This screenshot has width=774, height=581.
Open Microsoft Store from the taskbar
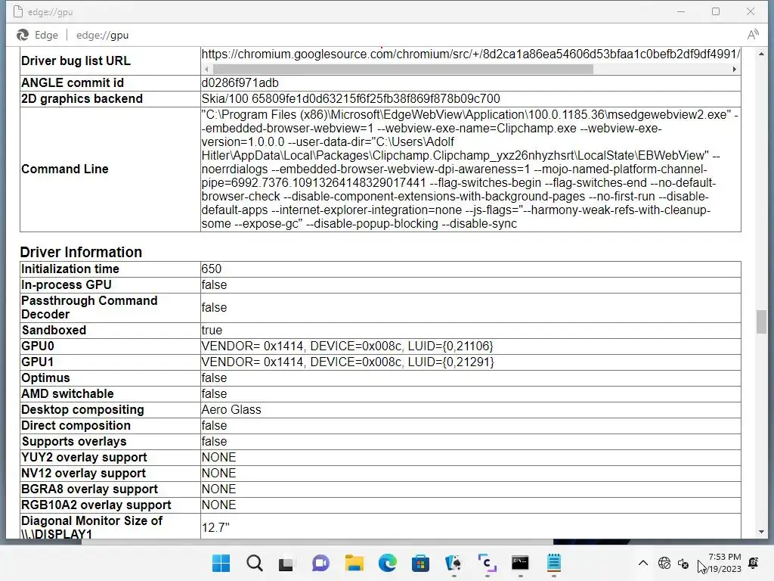(x=420, y=563)
